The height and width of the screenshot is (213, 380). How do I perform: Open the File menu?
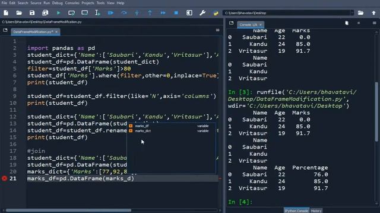point(4,3)
